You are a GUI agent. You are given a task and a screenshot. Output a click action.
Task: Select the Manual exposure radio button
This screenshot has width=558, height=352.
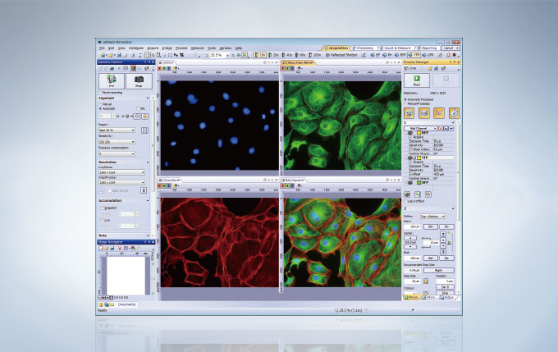point(101,104)
